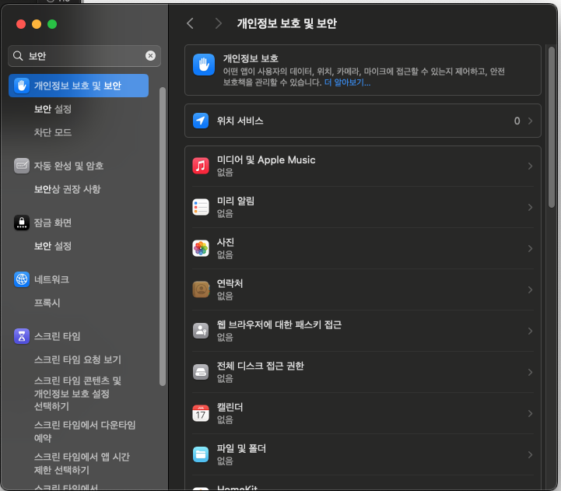Image resolution: width=561 pixels, height=491 pixels.
Task: Open chevron on 파일 및 폴더 row
Action: (530, 455)
